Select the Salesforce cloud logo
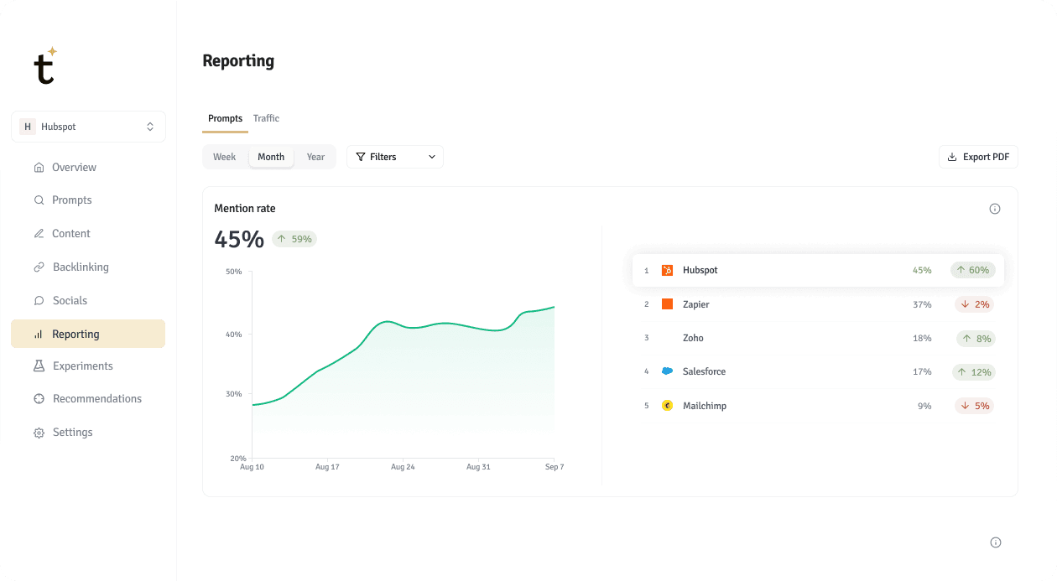1057x581 pixels. tap(667, 371)
